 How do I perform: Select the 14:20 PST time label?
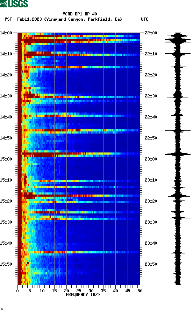pyautogui.click(x=6, y=75)
